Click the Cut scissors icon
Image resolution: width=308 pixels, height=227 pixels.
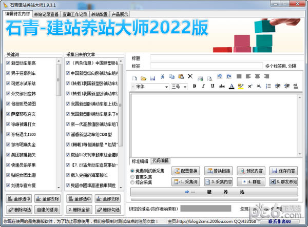pos(162,77)
